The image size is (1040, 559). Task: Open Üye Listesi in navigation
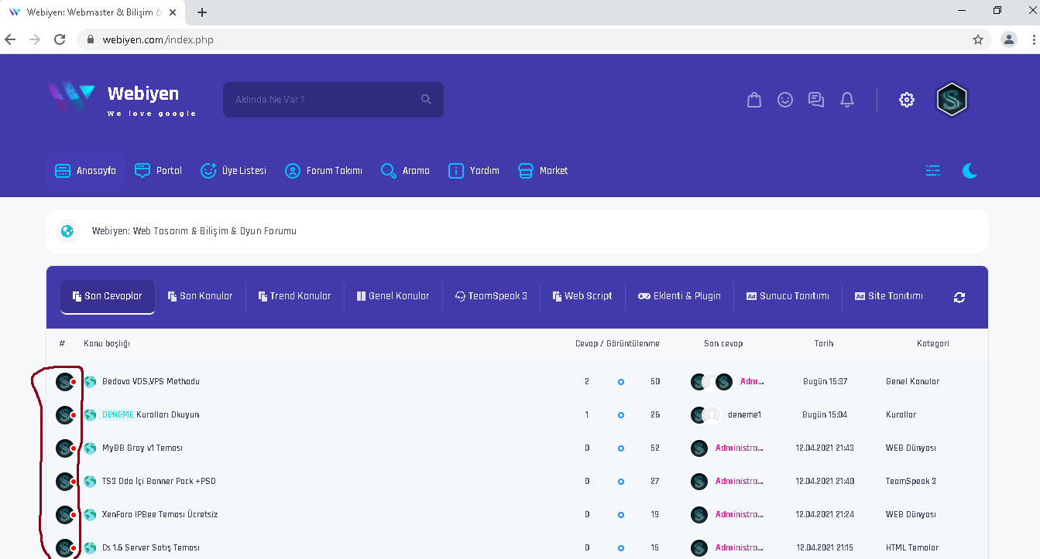[x=233, y=171]
